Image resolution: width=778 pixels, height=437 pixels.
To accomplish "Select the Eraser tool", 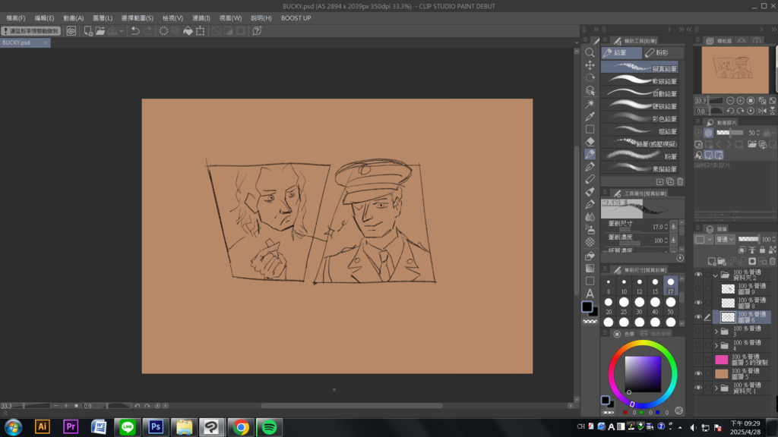I will (590, 142).
